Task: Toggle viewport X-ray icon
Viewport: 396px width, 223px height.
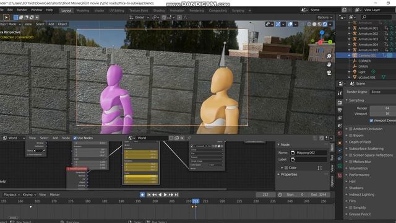Action: tap(303, 24)
